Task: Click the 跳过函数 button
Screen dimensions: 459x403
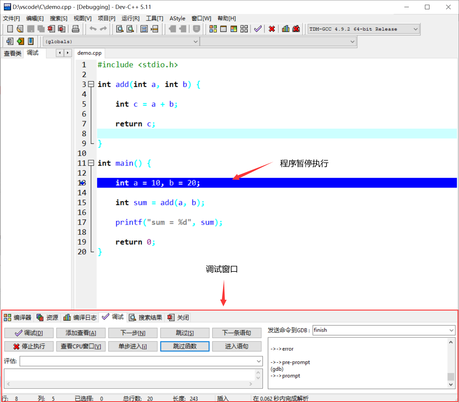Action: click(185, 346)
